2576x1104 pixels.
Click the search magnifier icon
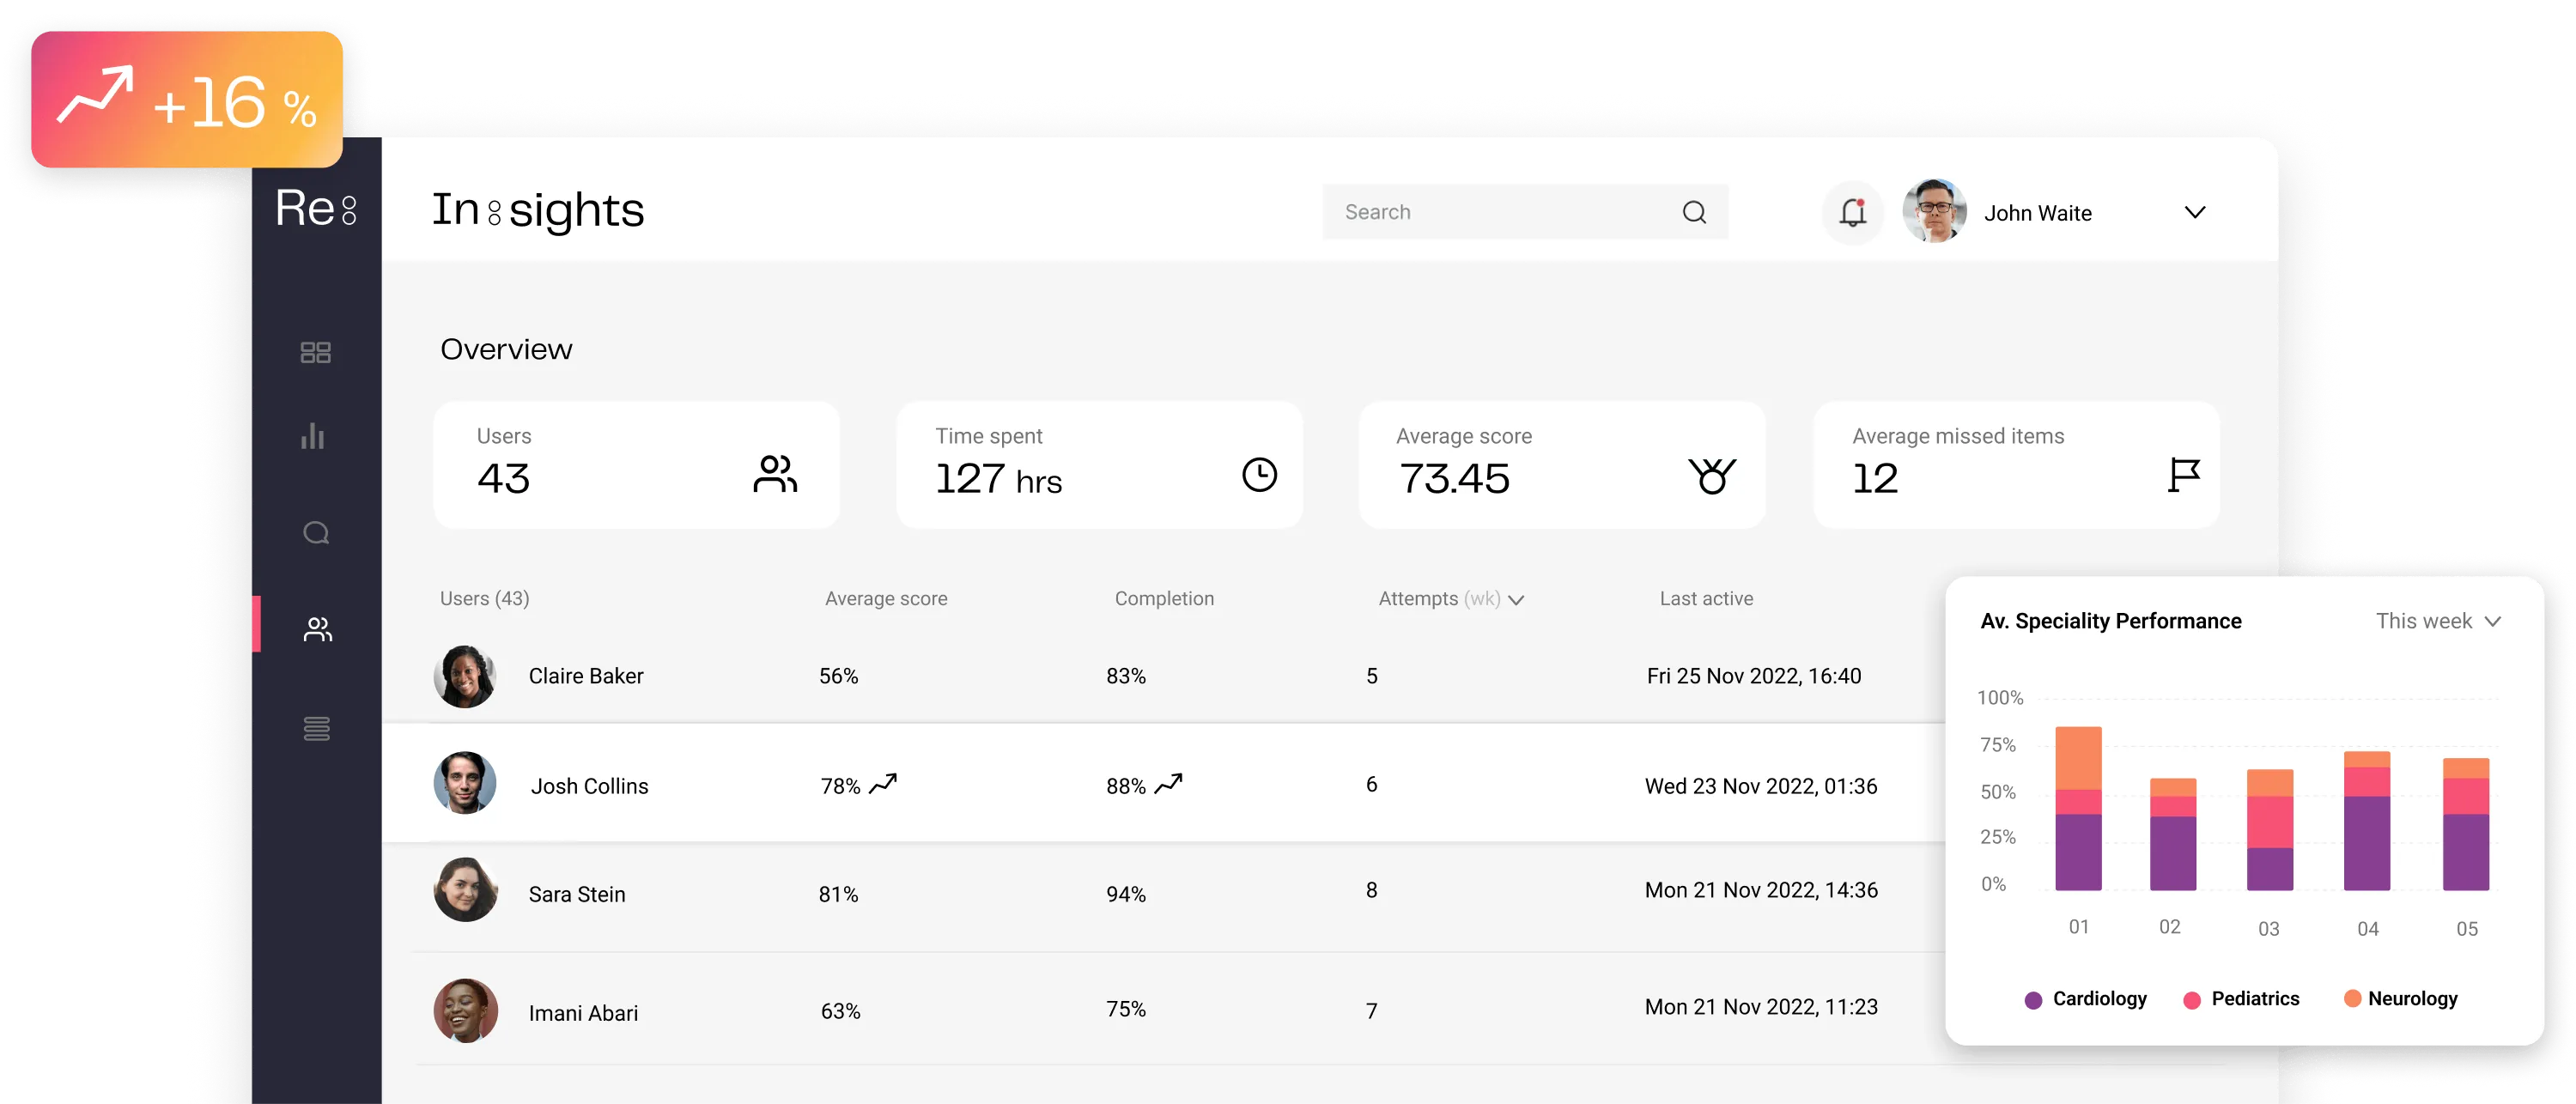(1694, 212)
